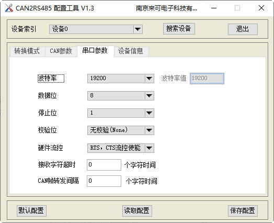Expand the 波特率 baud rate dropdown
274x223 pixels.
(121, 79)
